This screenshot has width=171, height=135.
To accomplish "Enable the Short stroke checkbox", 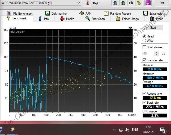I will point(144,47).
